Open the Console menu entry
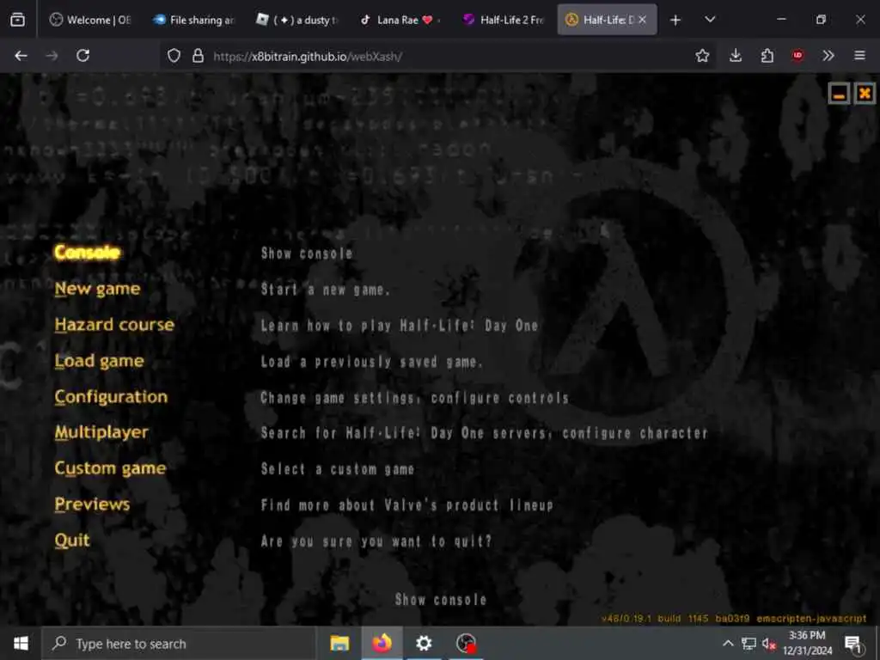880x660 pixels. 87,253
